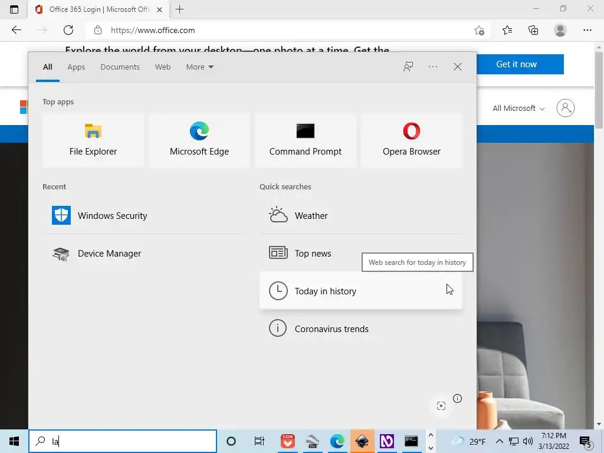
Task: Open search panel options ellipsis
Action: (x=432, y=67)
